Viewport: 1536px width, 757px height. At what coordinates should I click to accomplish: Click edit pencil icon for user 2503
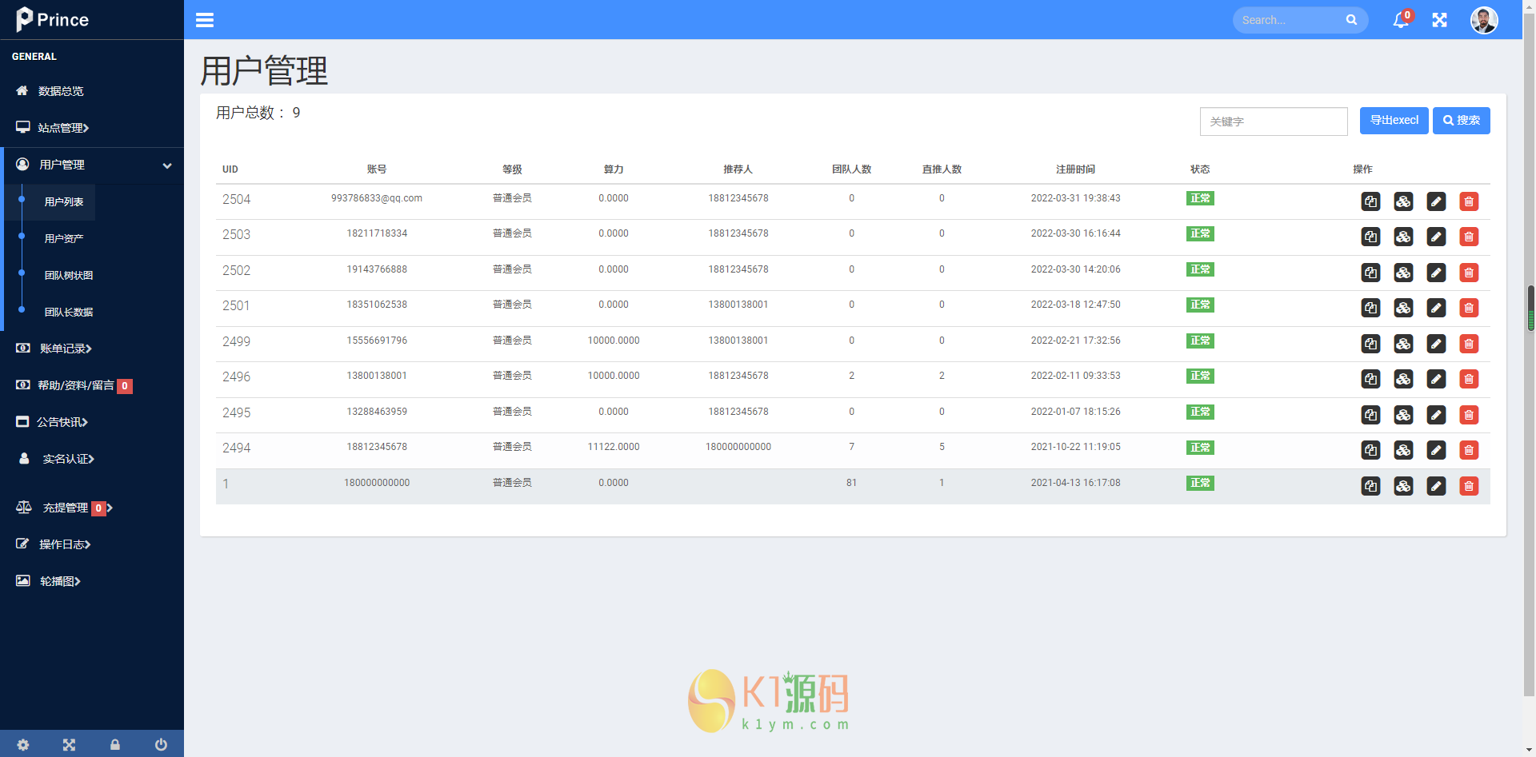1436,237
